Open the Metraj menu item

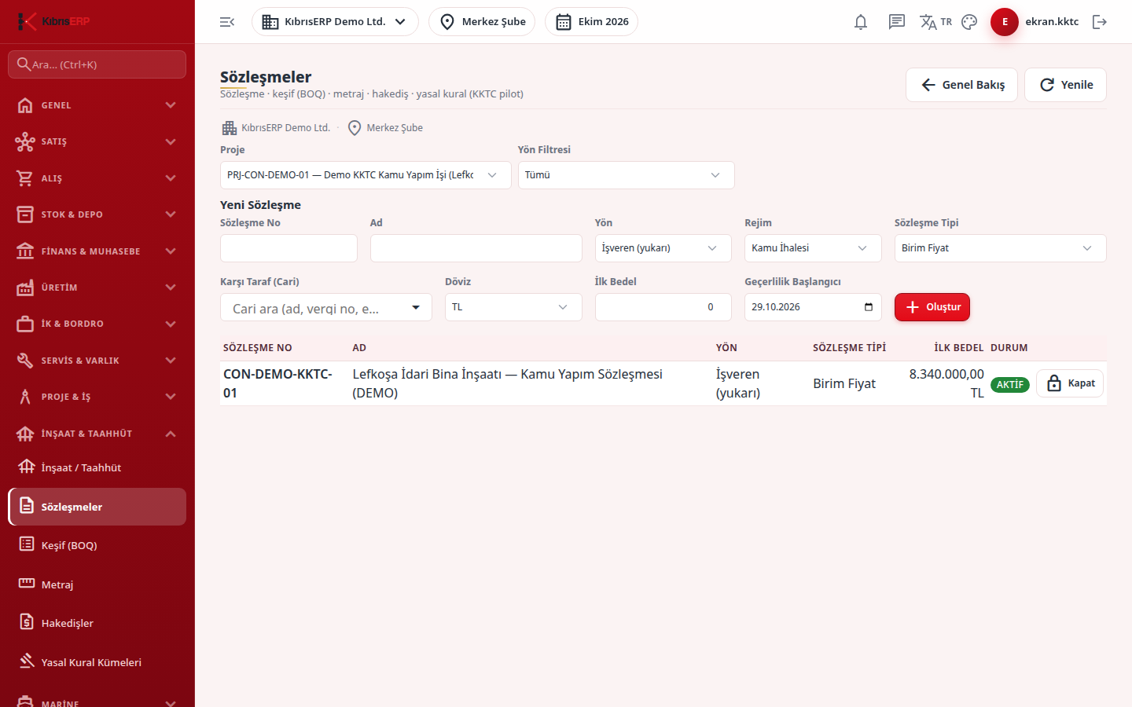click(x=97, y=584)
